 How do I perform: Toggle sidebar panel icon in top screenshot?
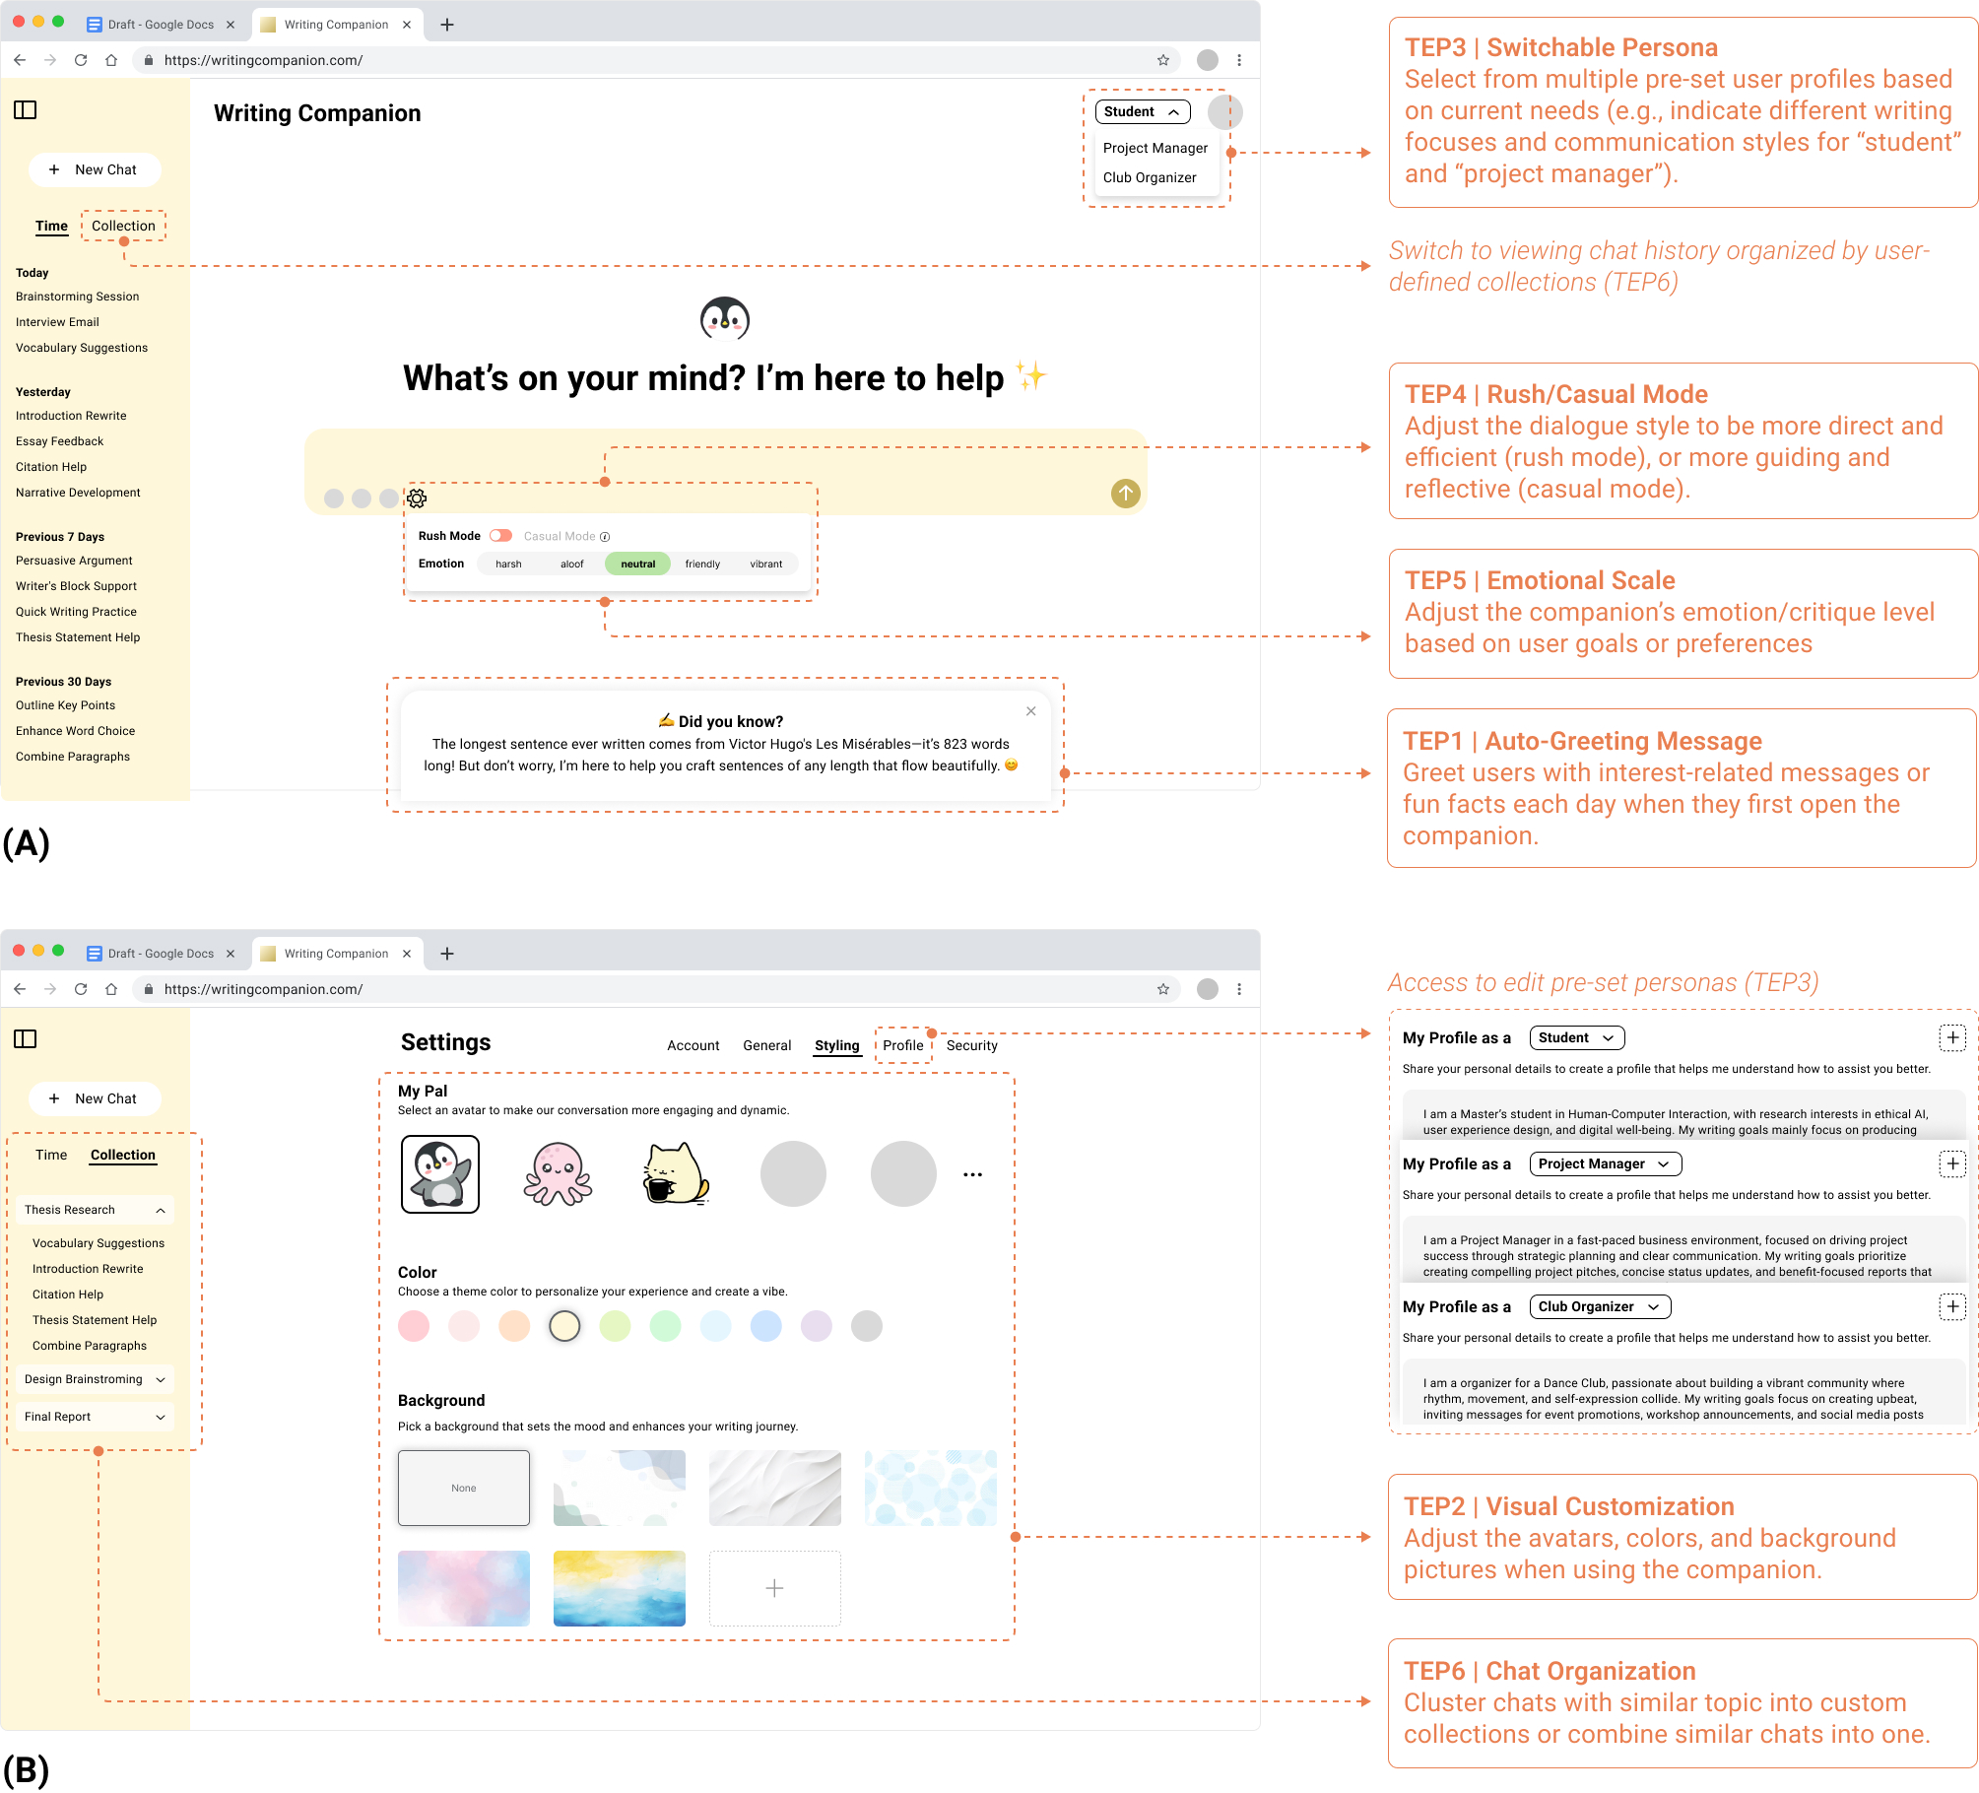pos(26,110)
